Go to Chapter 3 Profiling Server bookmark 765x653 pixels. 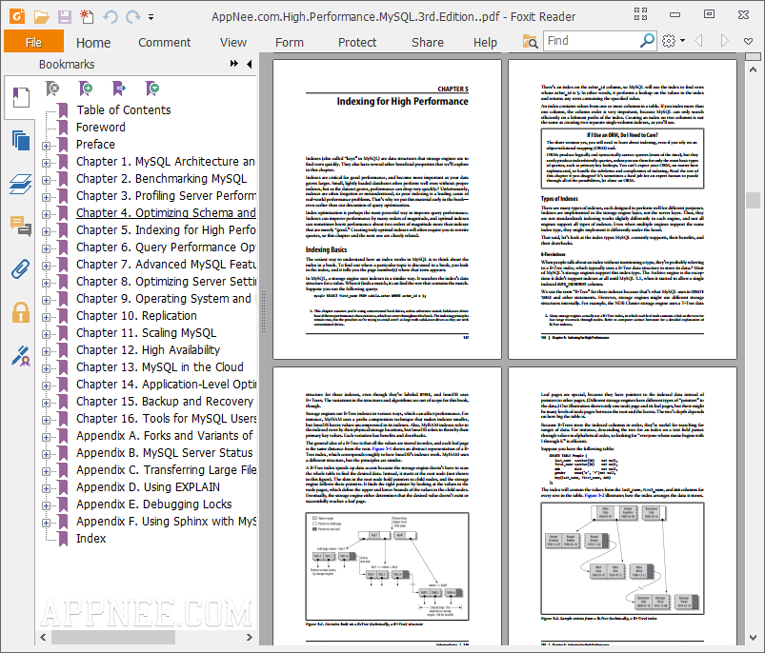[166, 196]
